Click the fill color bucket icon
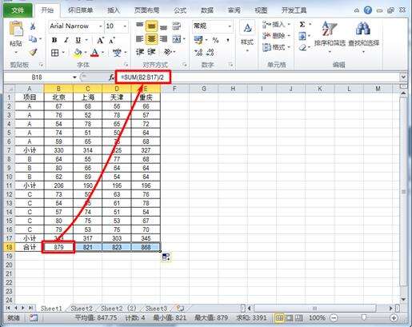 coord(78,53)
